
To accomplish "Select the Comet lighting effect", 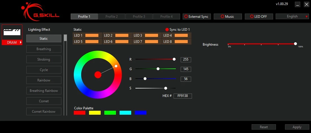I will click(x=44, y=101).
